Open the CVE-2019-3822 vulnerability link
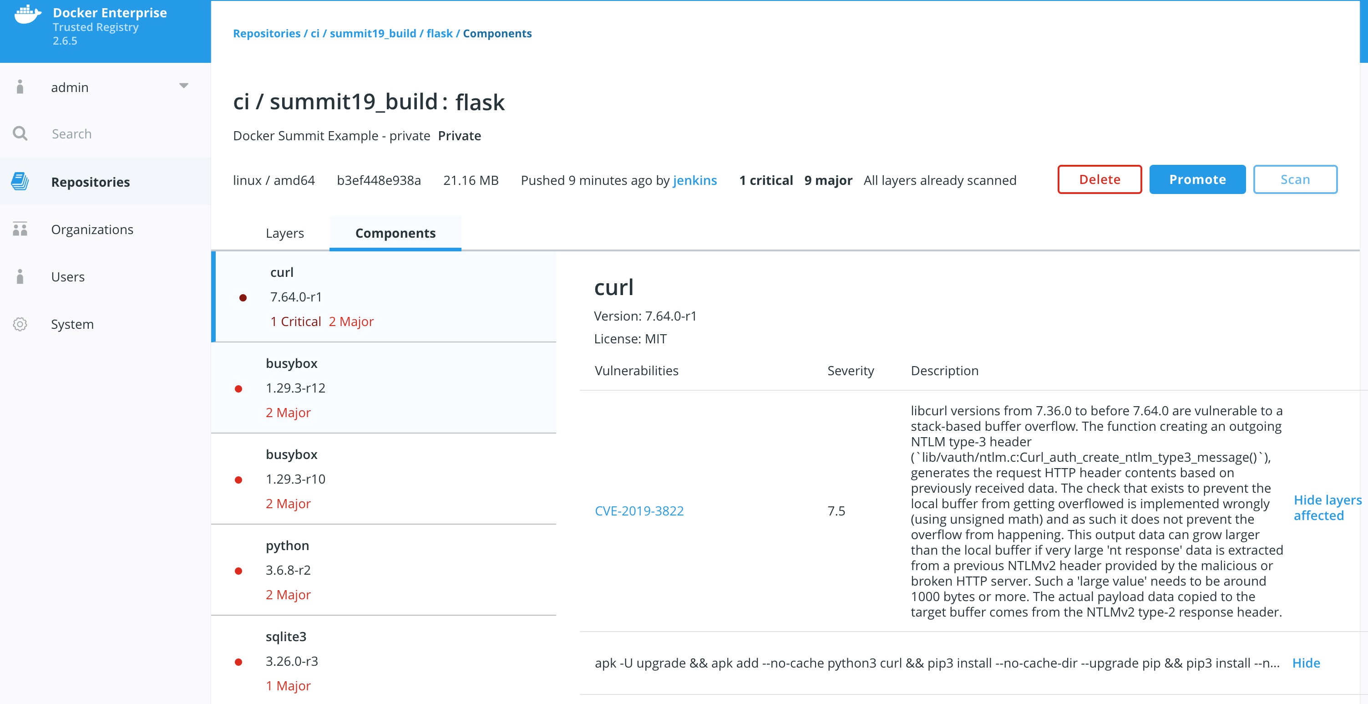Image resolution: width=1368 pixels, height=704 pixels. [639, 510]
